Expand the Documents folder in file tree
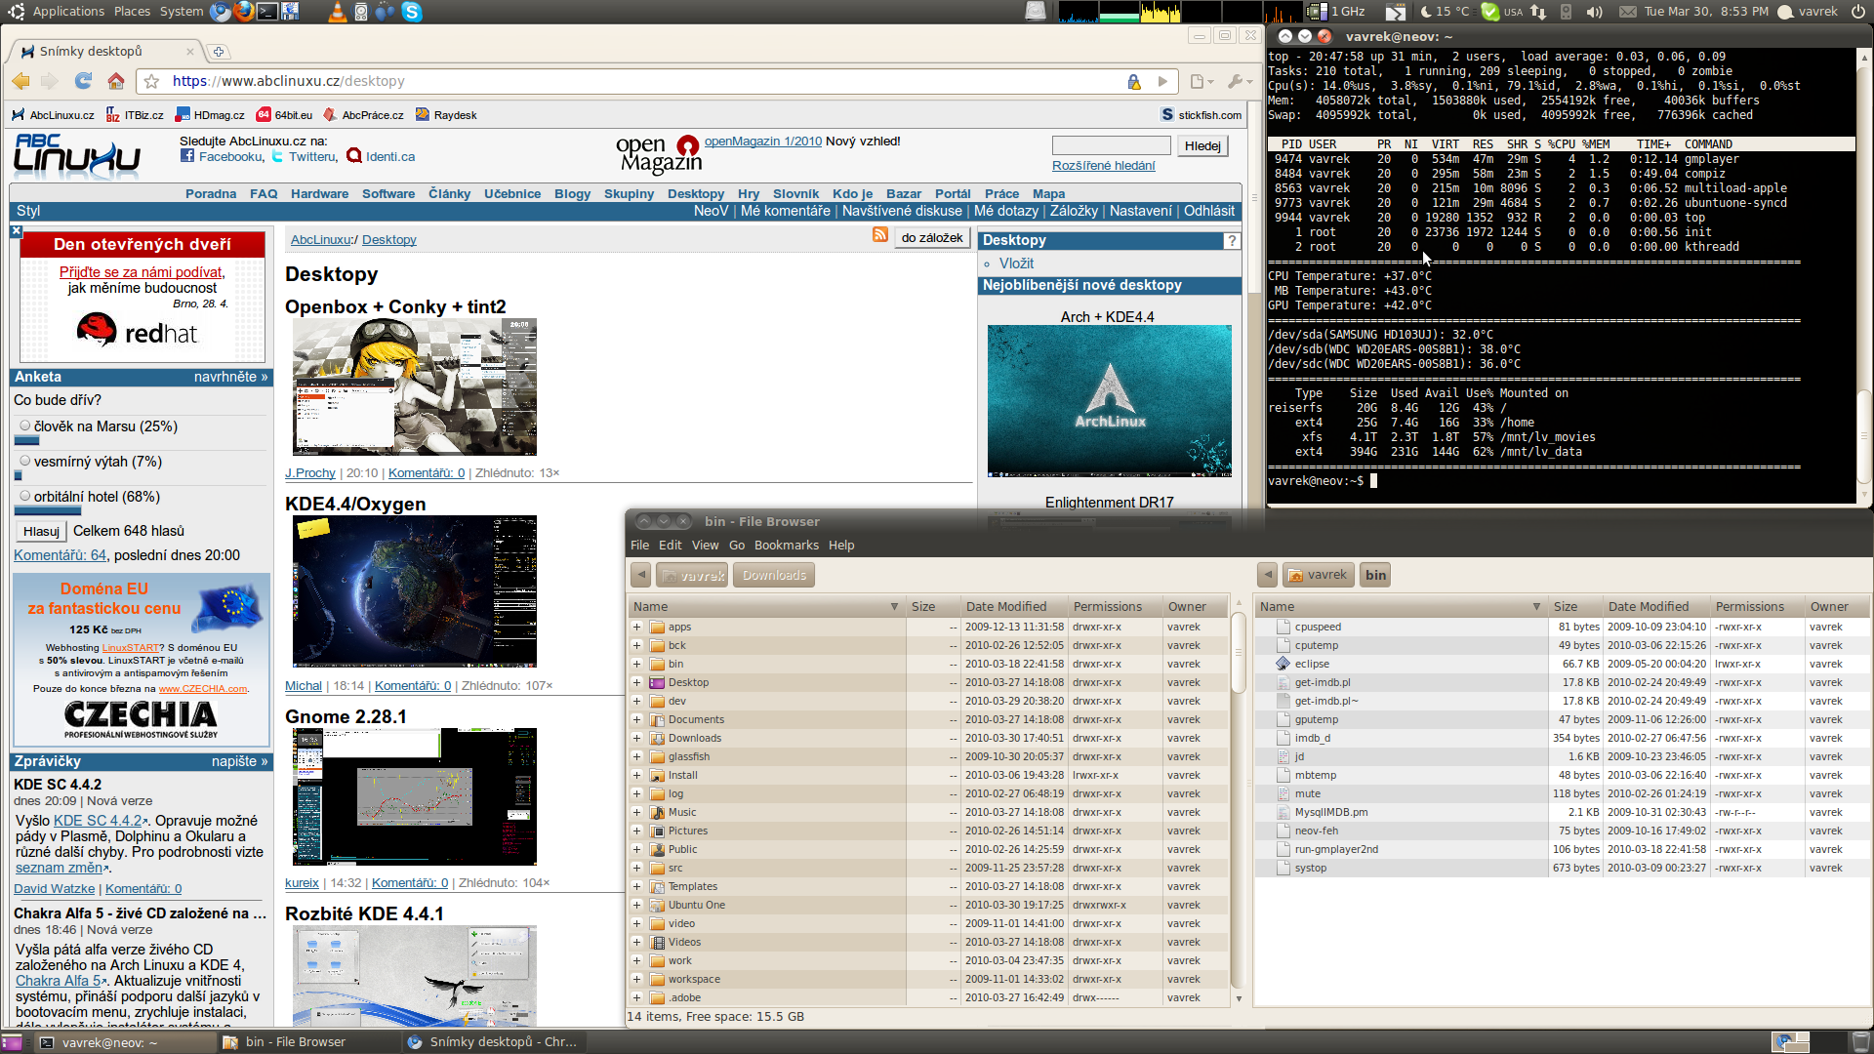Image resolution: width=1874 pixels, height=1054 pixels. coord(637,720)
